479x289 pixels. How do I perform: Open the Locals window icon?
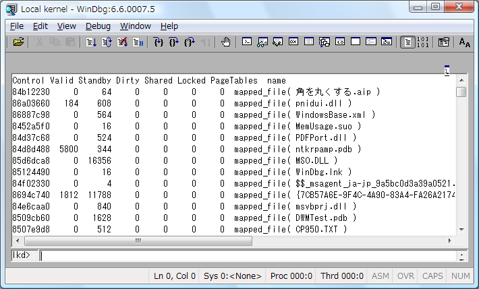pyautogui.click(x=278, y=42)
